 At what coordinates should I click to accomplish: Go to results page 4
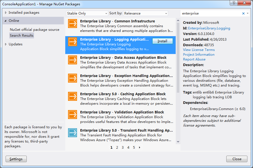pyautogui.click(x=128, y=148)
